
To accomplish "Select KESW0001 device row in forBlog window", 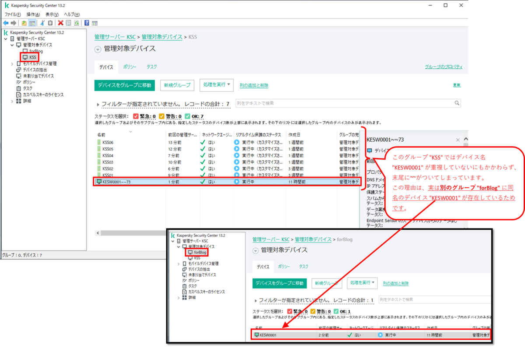I will (x=372, y=335).
